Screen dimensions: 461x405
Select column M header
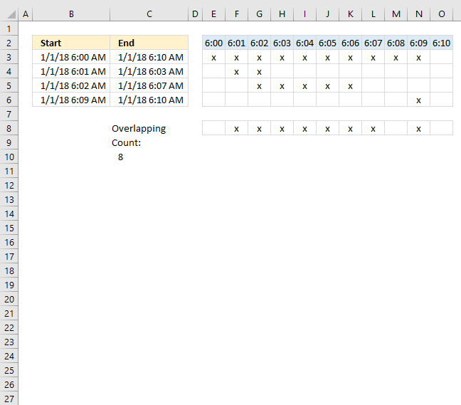pos(396,14)
